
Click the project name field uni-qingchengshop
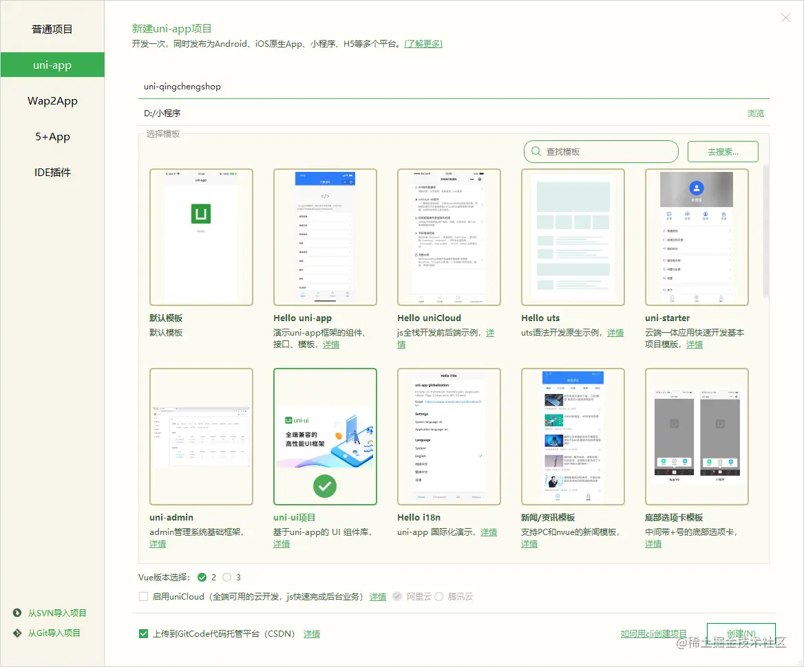(454, 87)
